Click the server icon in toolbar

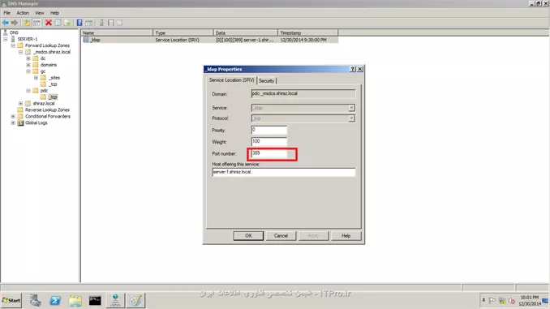pyautogui.click(x=101, y=23)
